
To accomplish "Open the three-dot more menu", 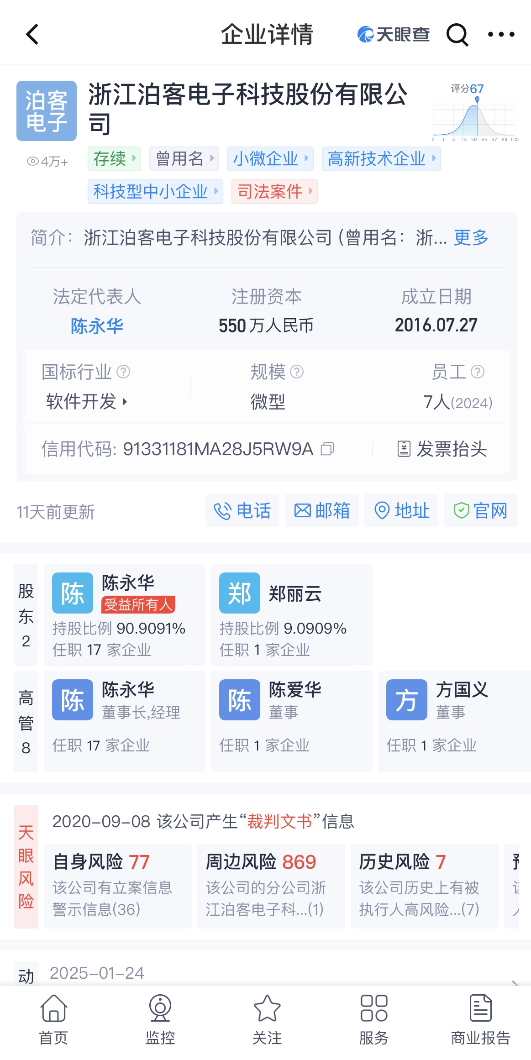I will [x=501, y=35].
